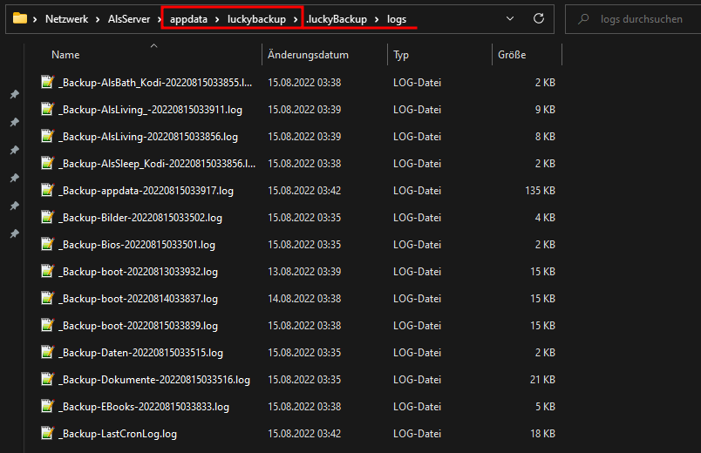The height and width of the screenshot is (453, 701).
Task: Open the address bar history dropdown
Action: pos(510,18)
